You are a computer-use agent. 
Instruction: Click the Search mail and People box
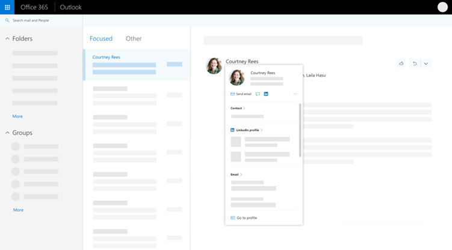coord(42,20)
